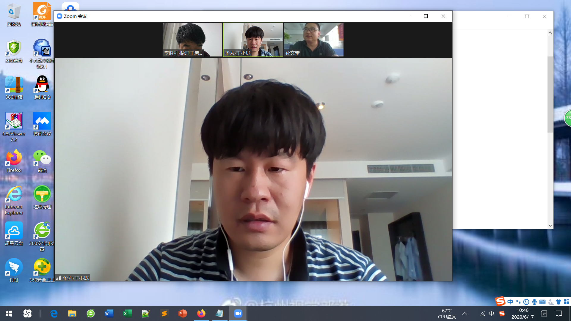Open Excel from the taskbar

pos(127,314)
